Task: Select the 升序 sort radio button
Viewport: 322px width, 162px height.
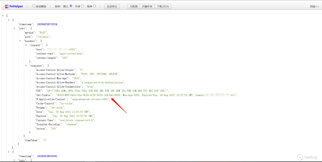Action: (x=83, y=6)
